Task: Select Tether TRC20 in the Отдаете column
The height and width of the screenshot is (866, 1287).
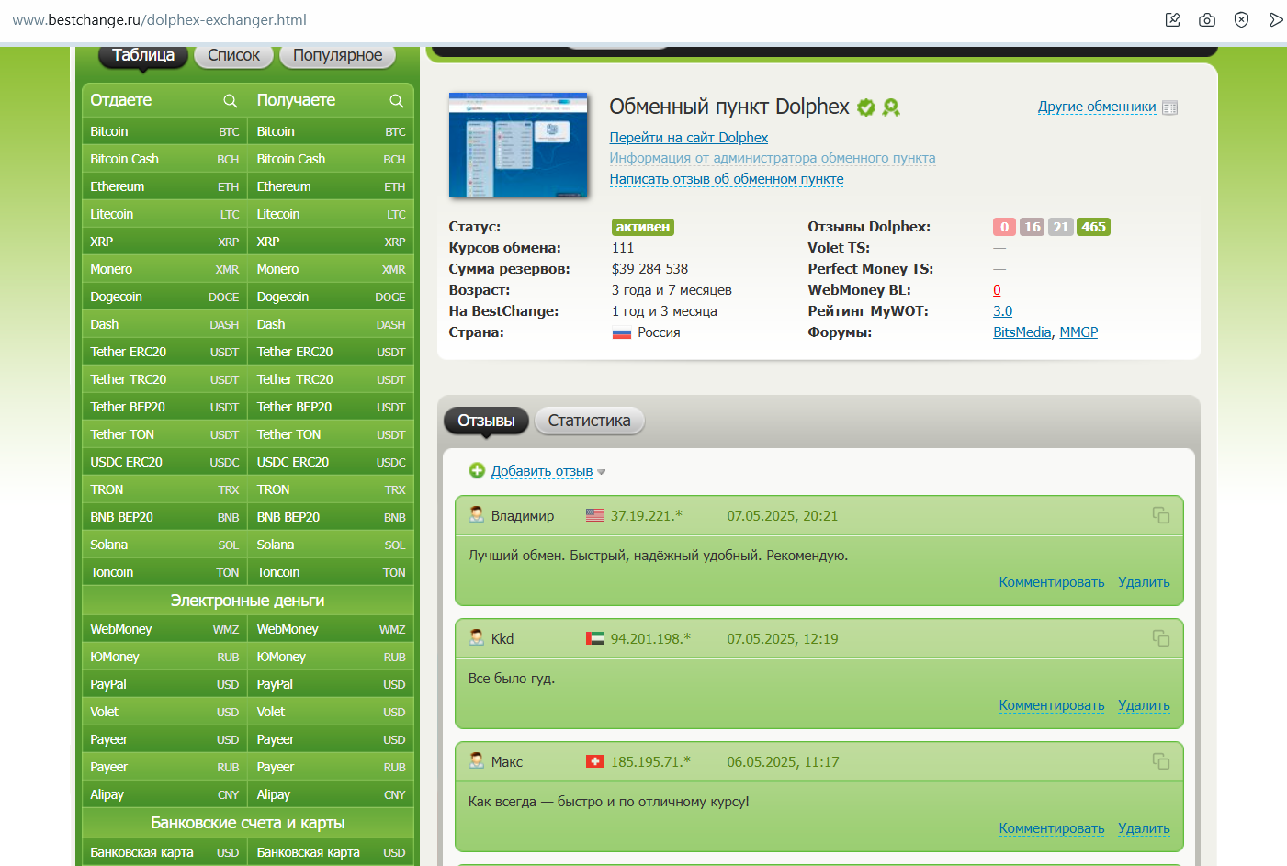Action: click(164, 379)
